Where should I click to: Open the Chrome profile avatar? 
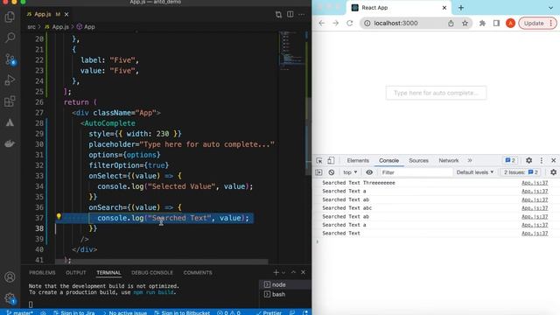tap(510, 24)
